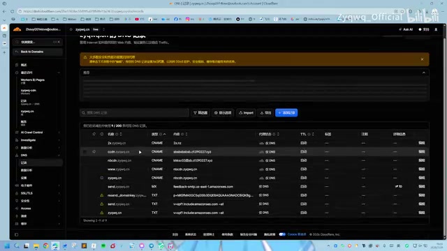Sort records by the proxy status column

pyautogui.click(x=278, y=134)
